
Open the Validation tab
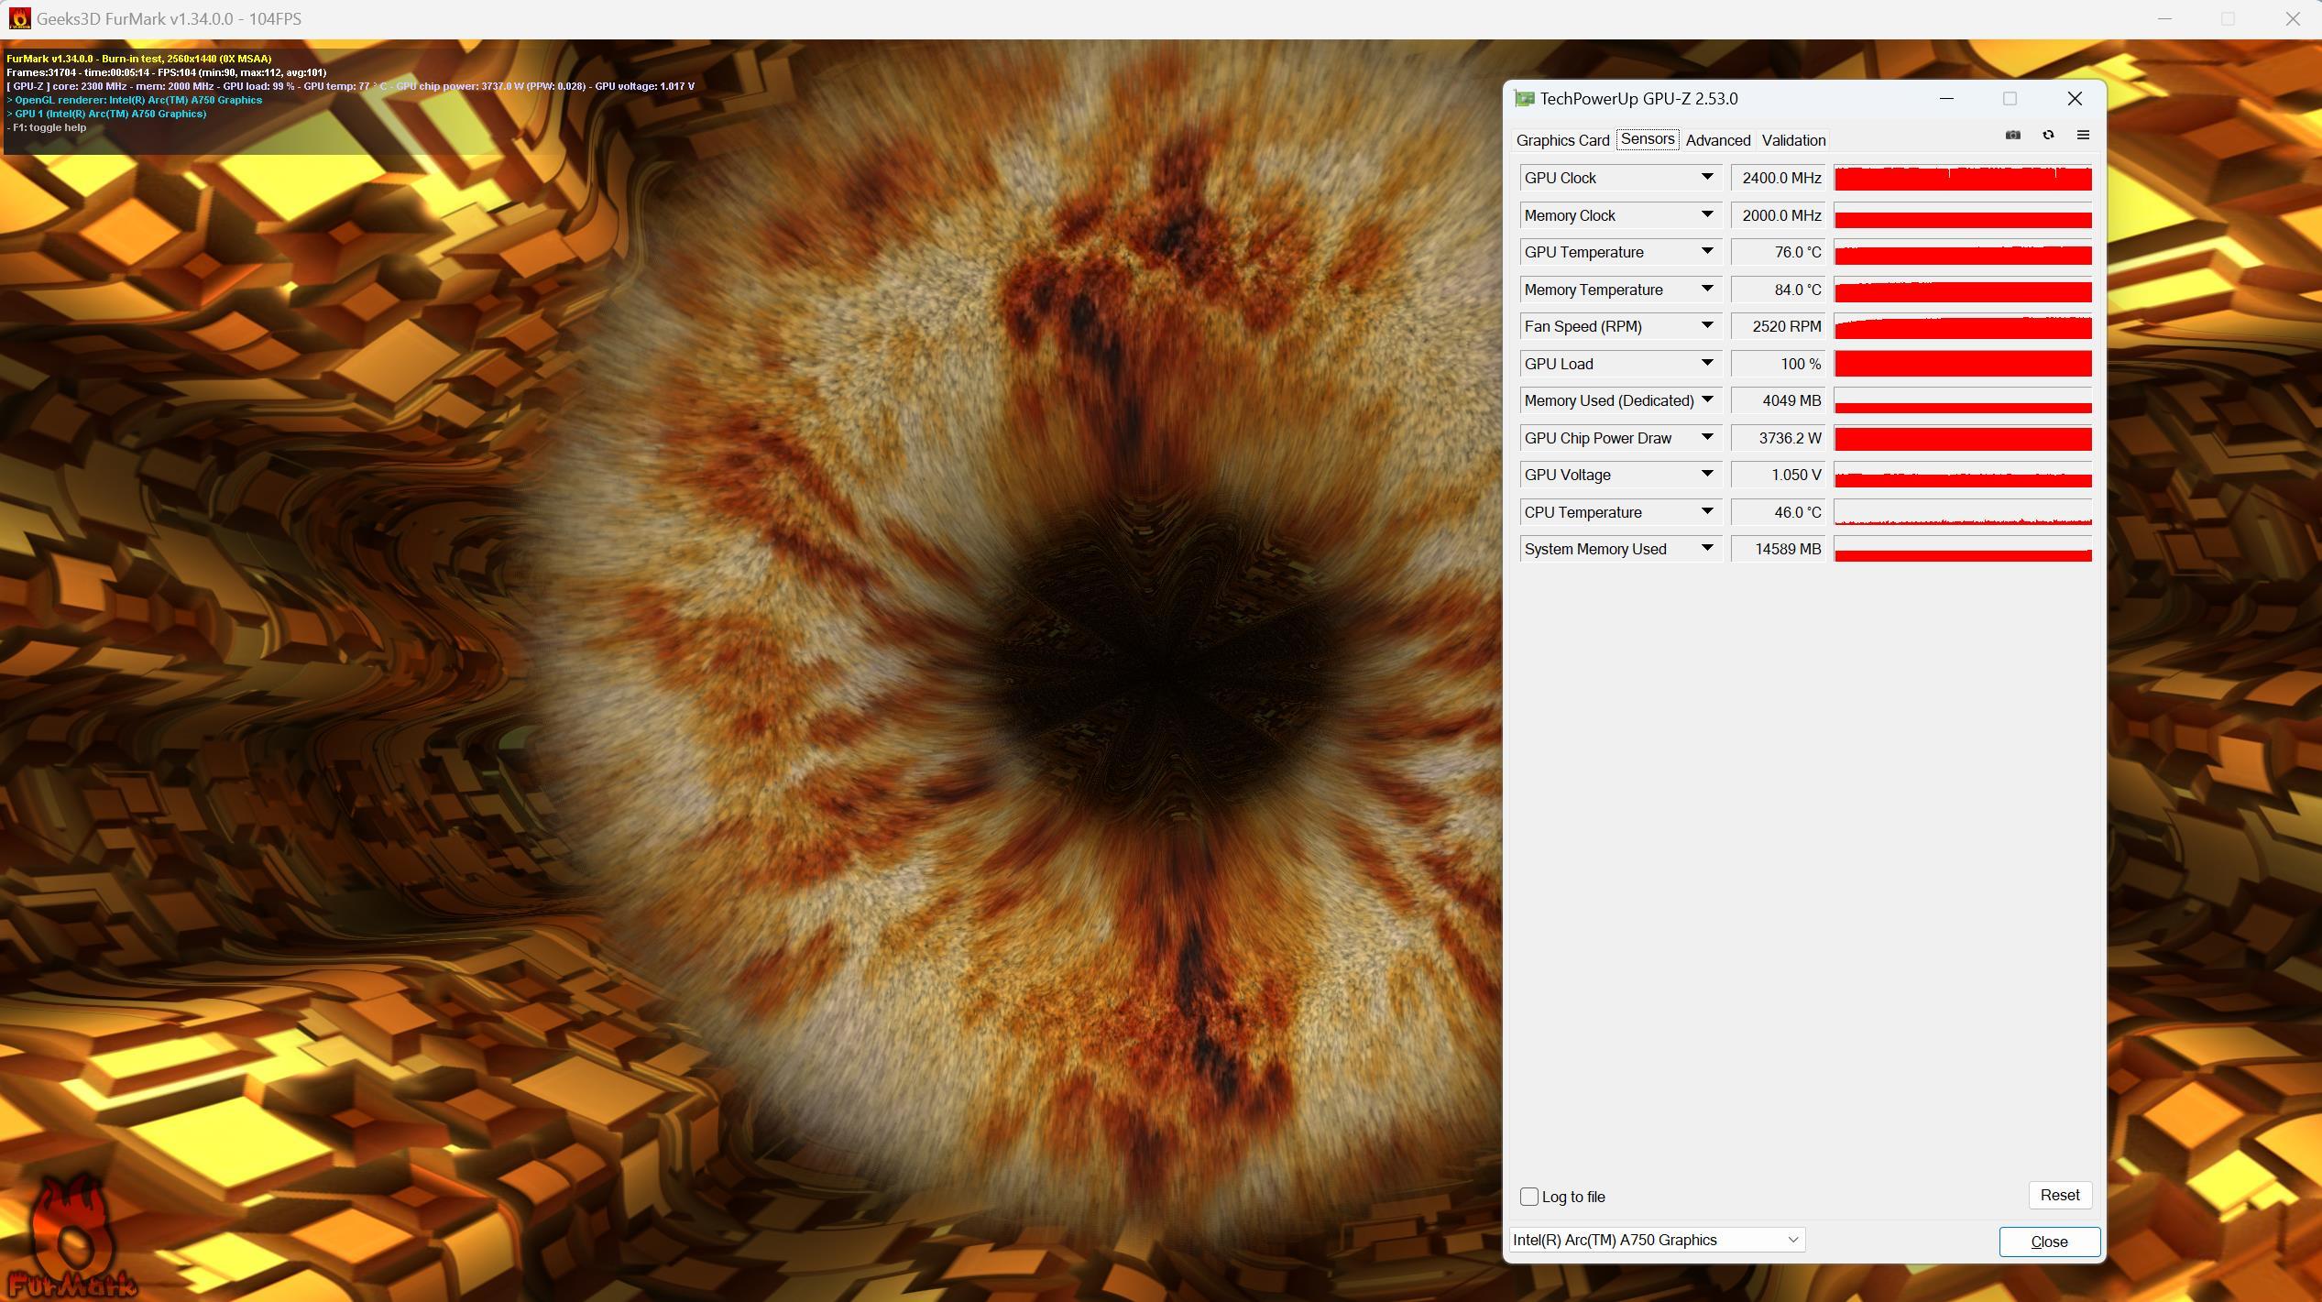(x=1793, y=140)
